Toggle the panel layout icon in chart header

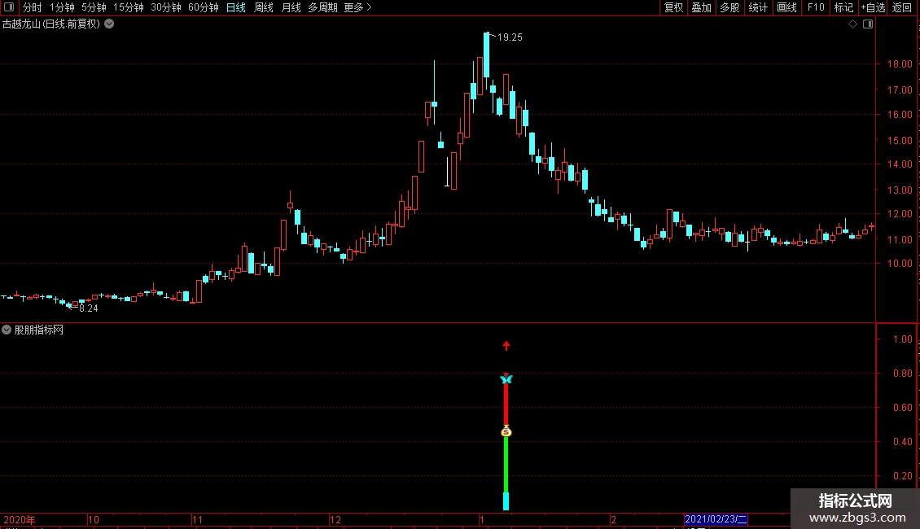pos(868,24)
